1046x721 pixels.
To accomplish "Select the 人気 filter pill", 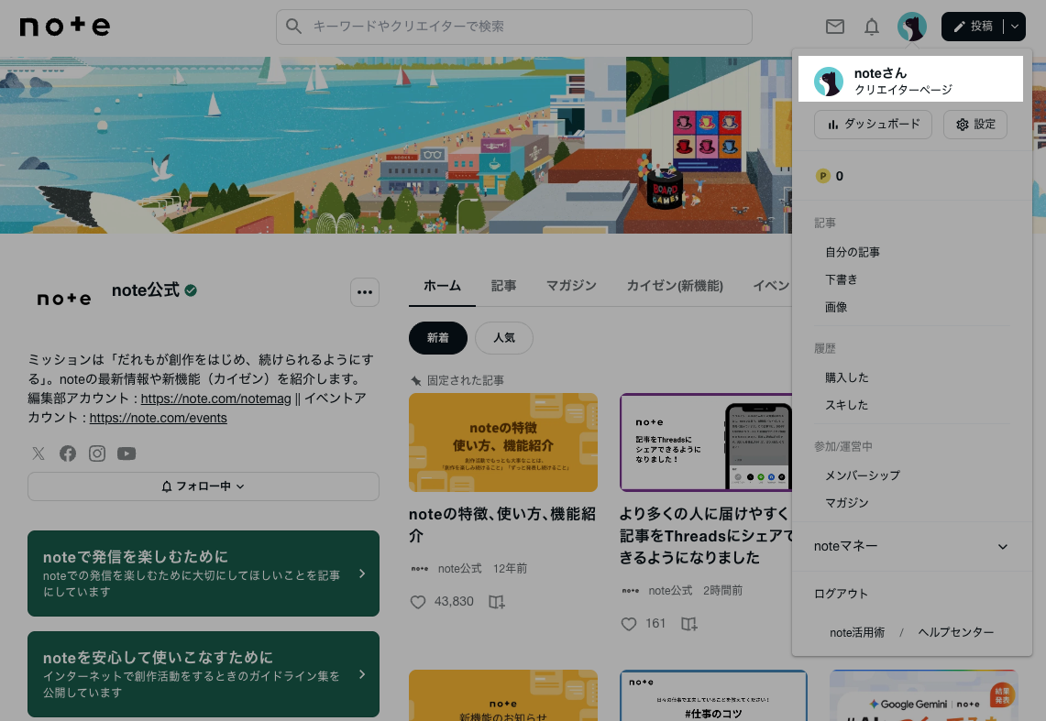I will 503,338.
